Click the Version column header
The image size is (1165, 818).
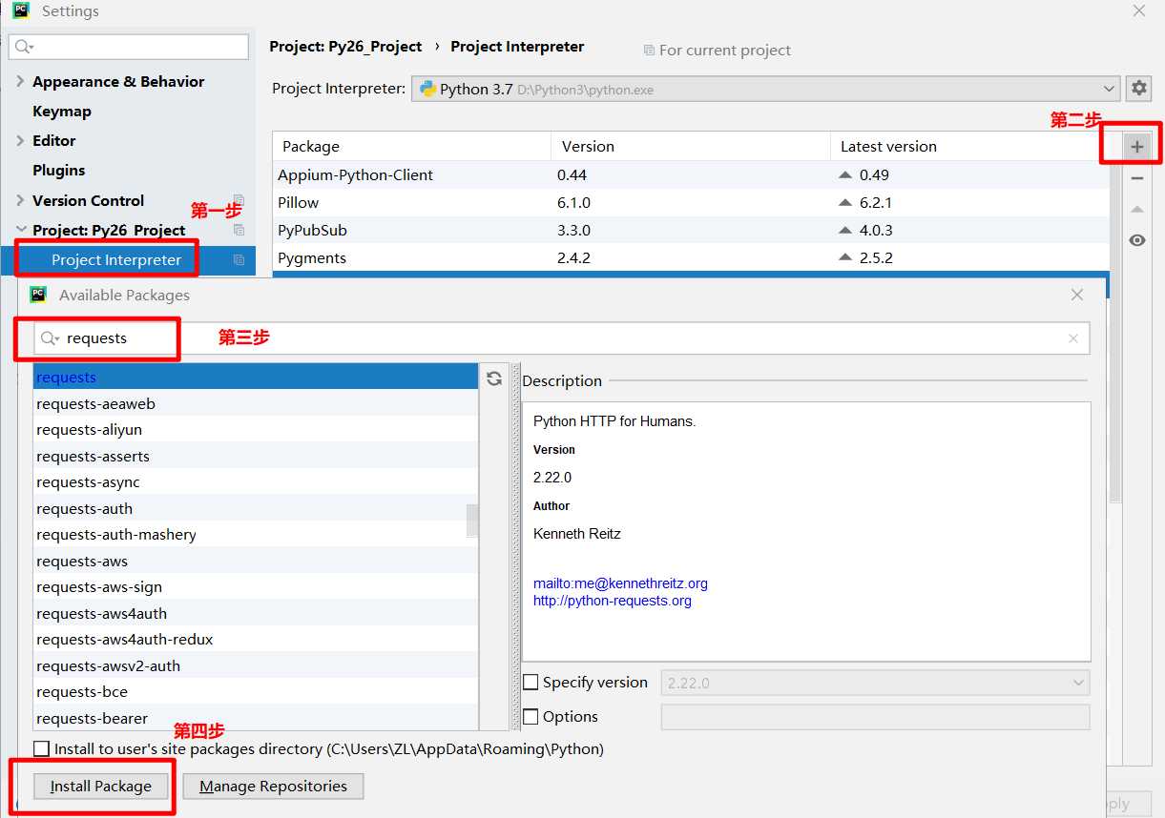coord(691,146)
